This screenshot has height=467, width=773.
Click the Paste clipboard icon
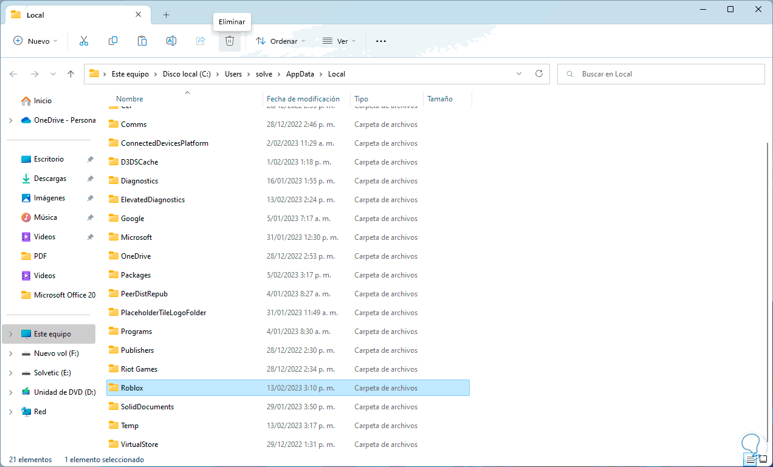coord(142,41)
